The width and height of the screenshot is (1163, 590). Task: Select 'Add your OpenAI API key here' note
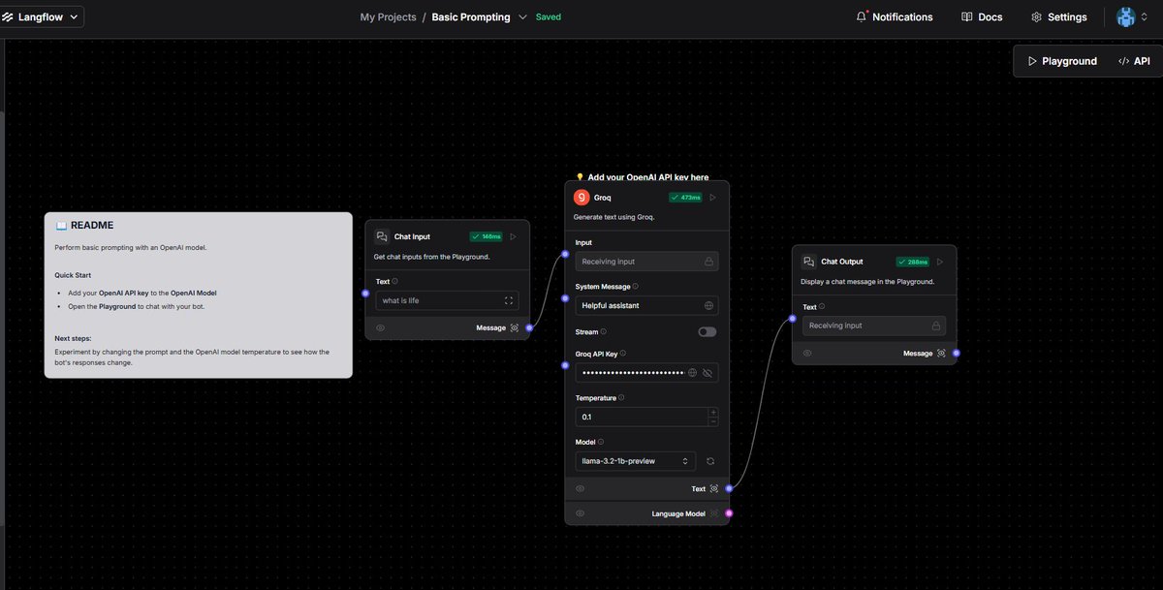coord(642,177)
